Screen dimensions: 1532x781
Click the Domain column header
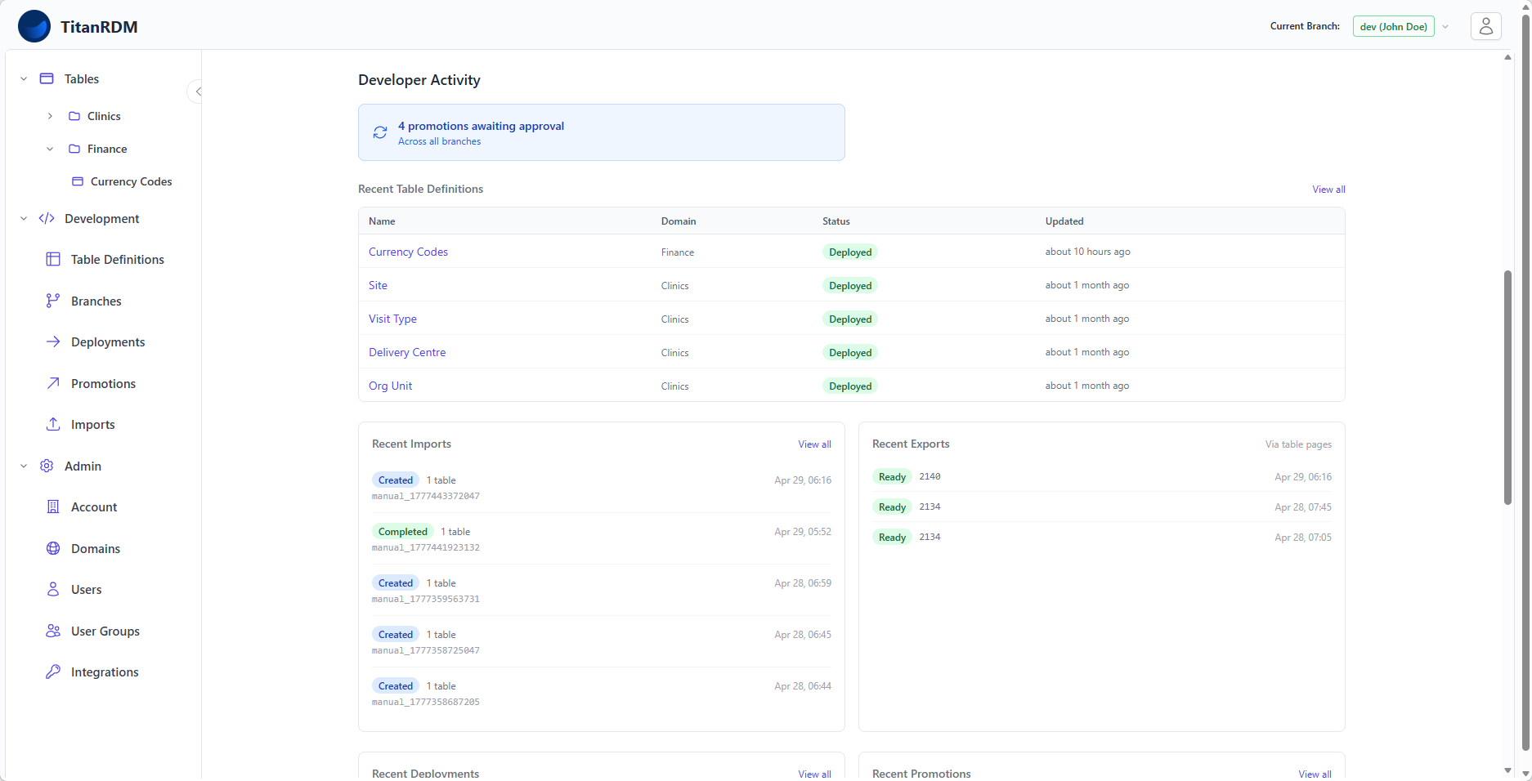point(679,221)
